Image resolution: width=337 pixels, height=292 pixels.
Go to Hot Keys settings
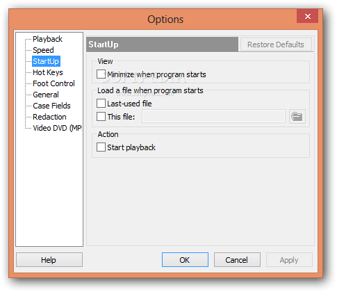pyautogui.click(x=48, y=72)
